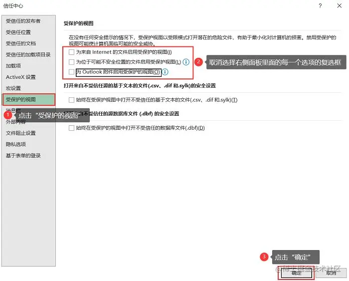
Task: Click the 取消 button
Action: (331, 273)
